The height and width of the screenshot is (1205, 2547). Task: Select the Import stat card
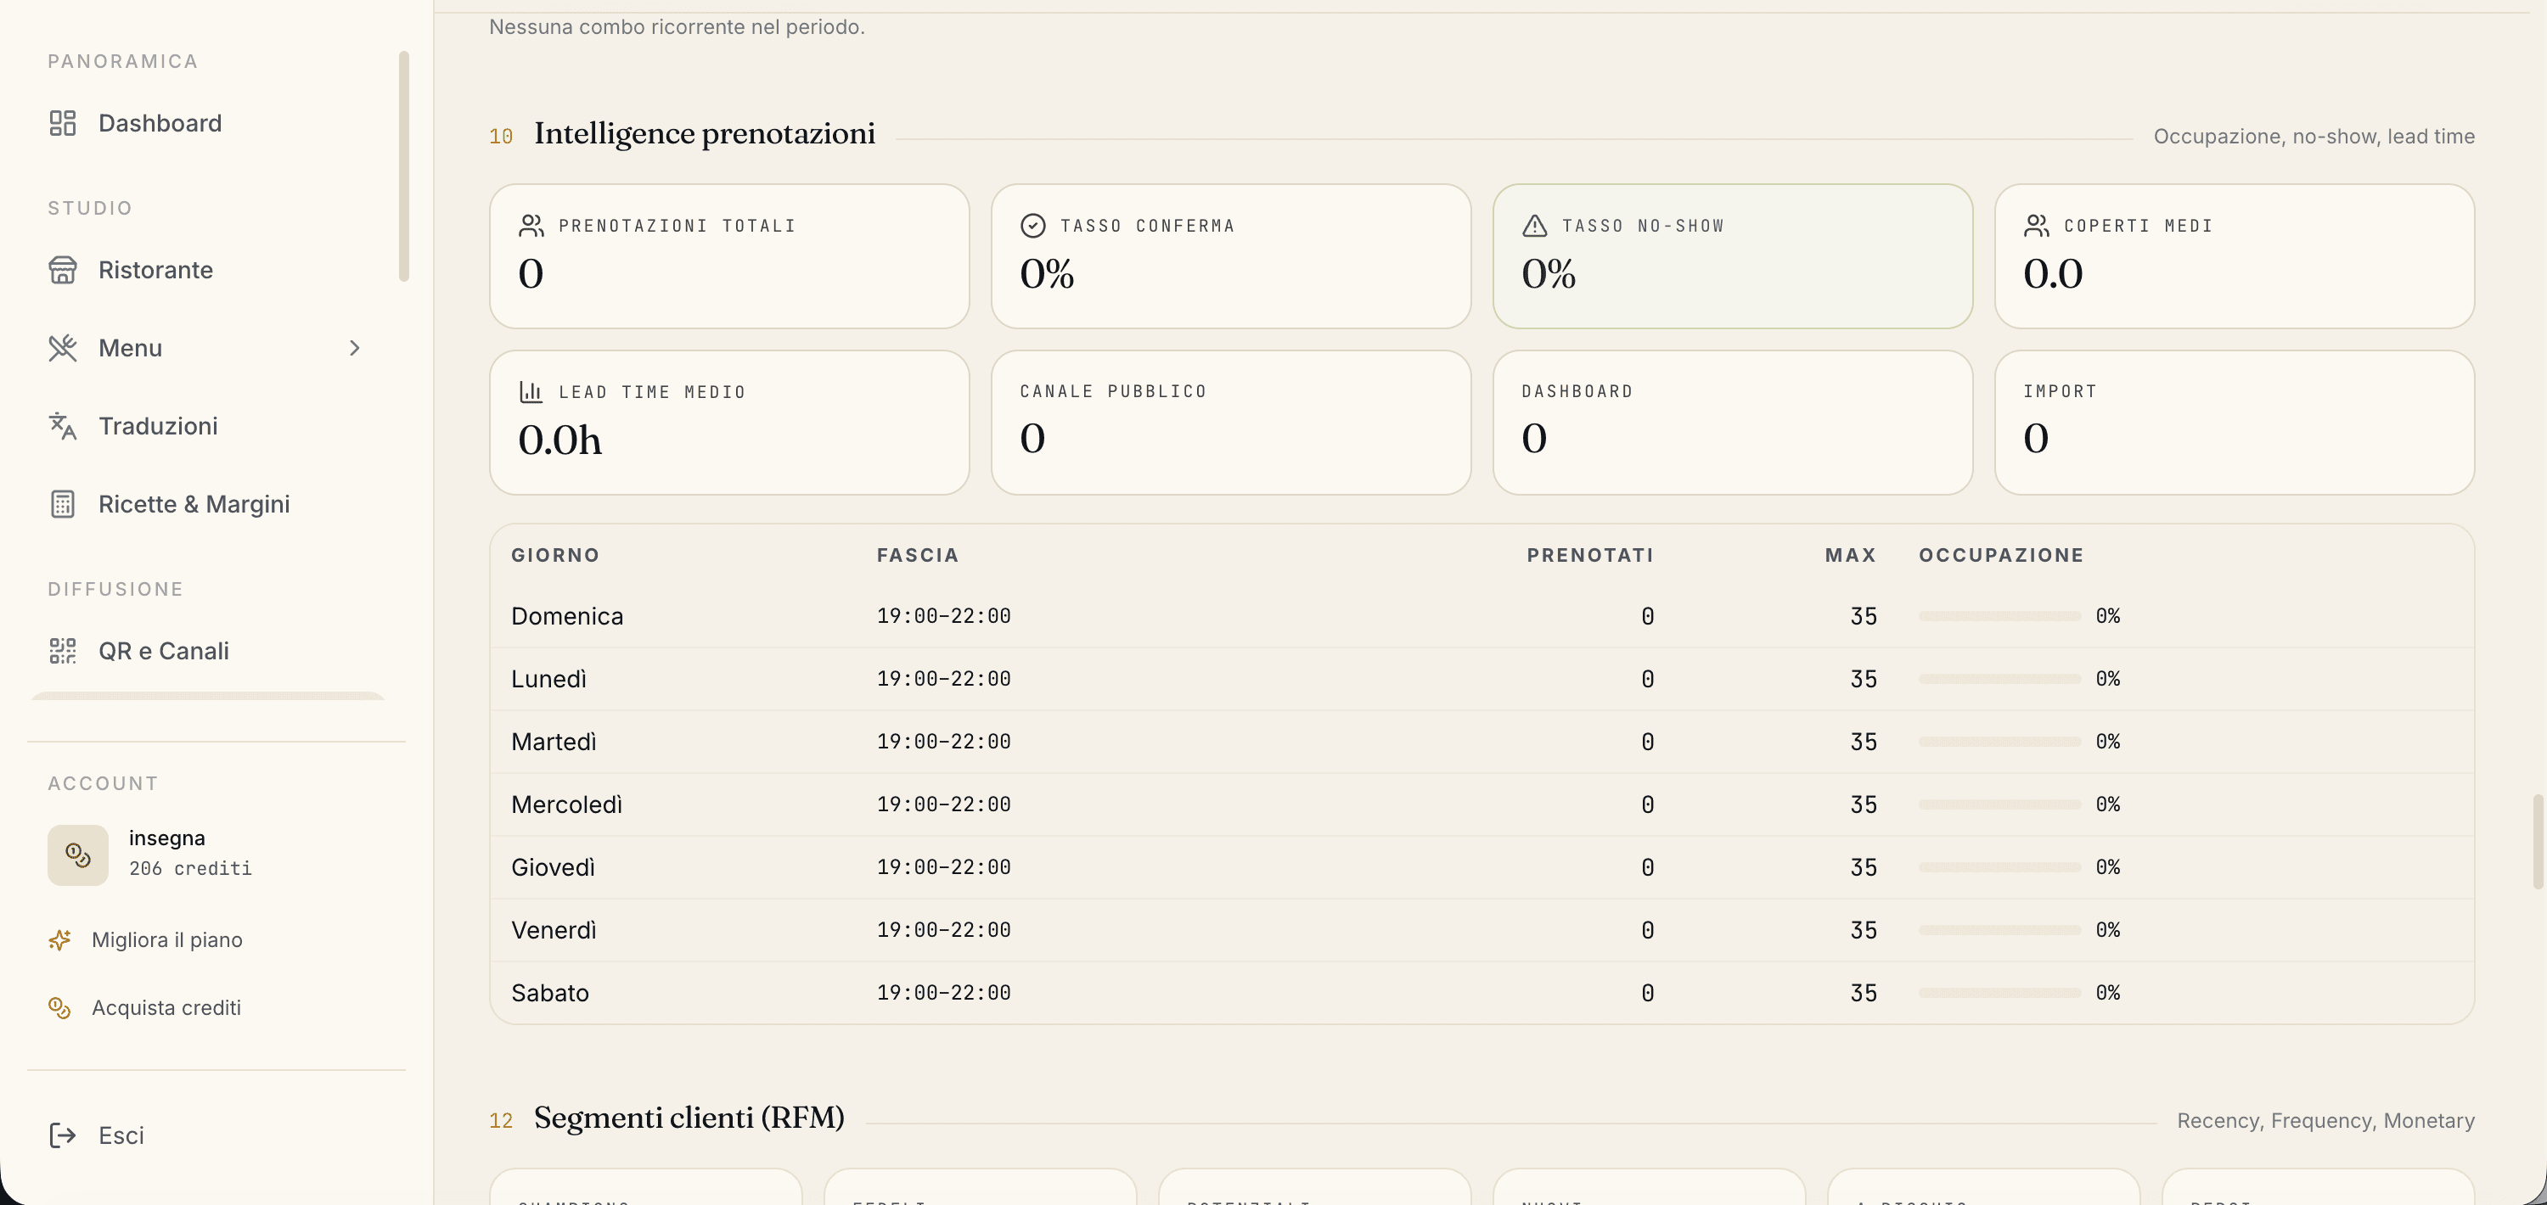(2235, 422)
